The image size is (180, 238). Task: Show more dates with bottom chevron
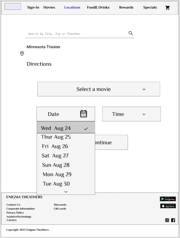[66, 192]
